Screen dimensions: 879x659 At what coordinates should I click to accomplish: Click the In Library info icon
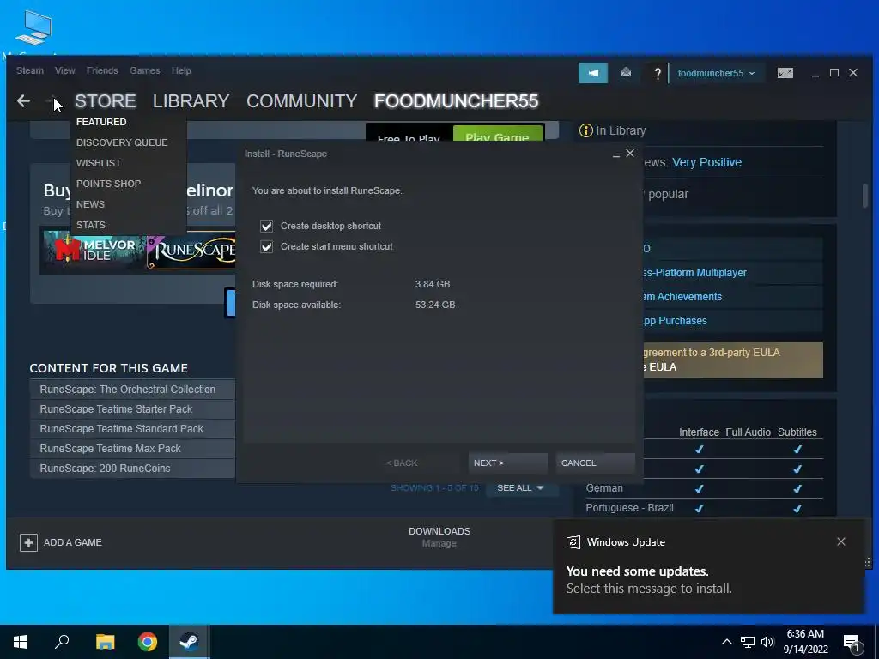[585, 130]
